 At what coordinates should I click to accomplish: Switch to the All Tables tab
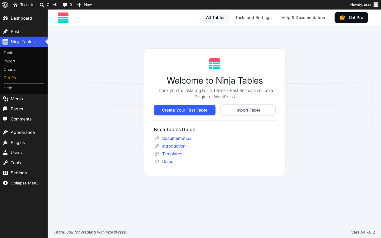point(216,18)
